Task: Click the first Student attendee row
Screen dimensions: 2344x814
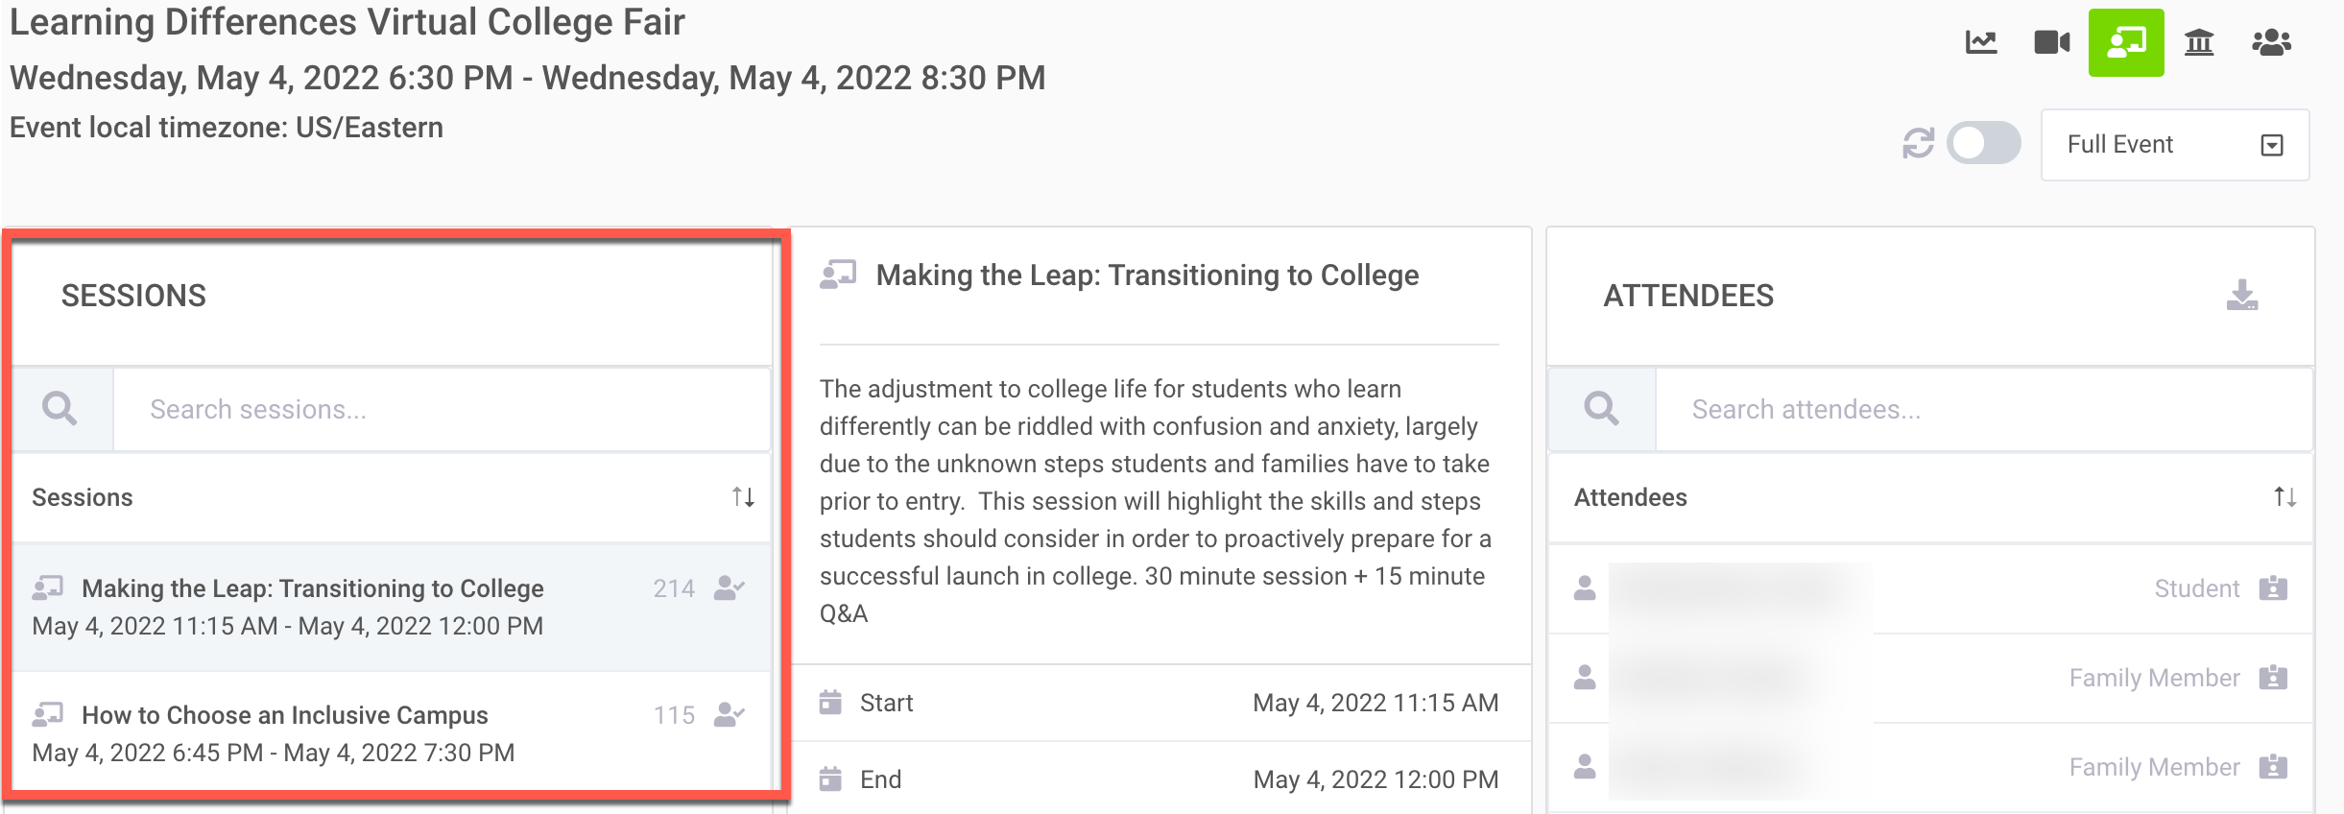Action: (x=1929, y=588)
